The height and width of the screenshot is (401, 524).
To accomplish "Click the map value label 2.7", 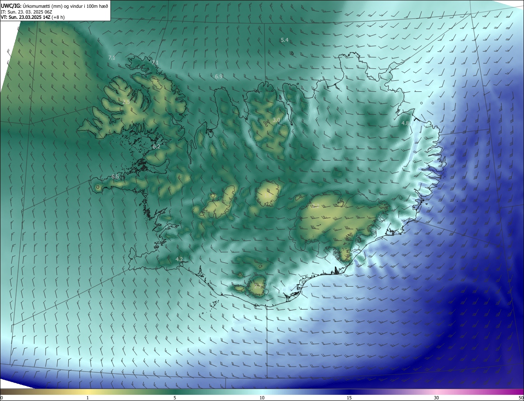I will tap(258, 286).
